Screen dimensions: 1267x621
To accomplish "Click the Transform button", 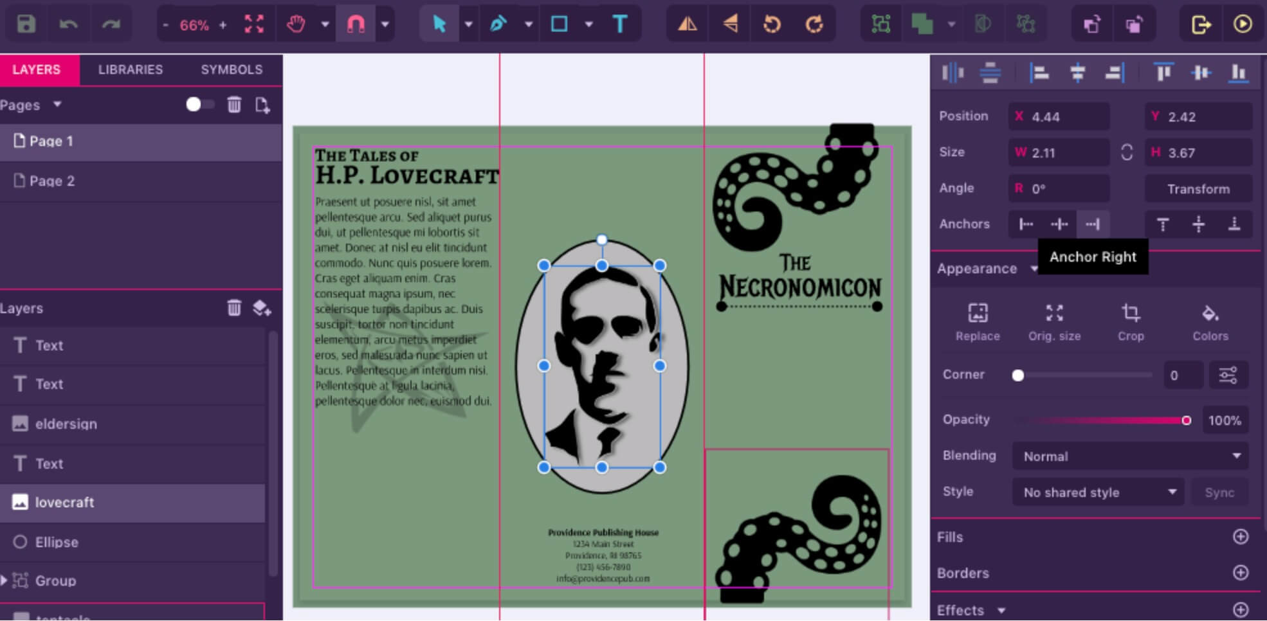I will (x=1198, y=189).
